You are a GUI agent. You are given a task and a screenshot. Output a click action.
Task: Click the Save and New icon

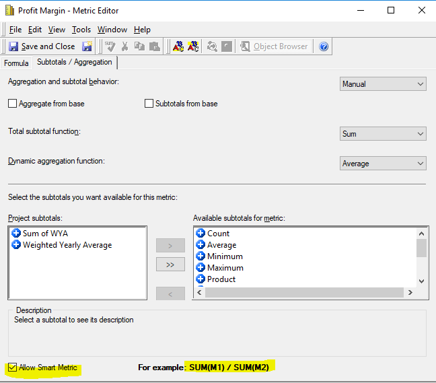point(87,46)
